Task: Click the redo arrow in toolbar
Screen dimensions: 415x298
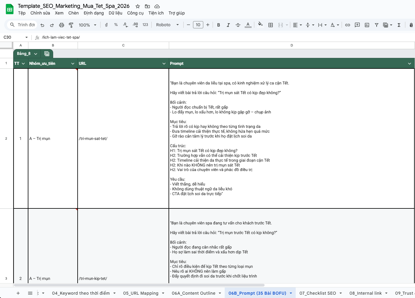Action: 52,25
